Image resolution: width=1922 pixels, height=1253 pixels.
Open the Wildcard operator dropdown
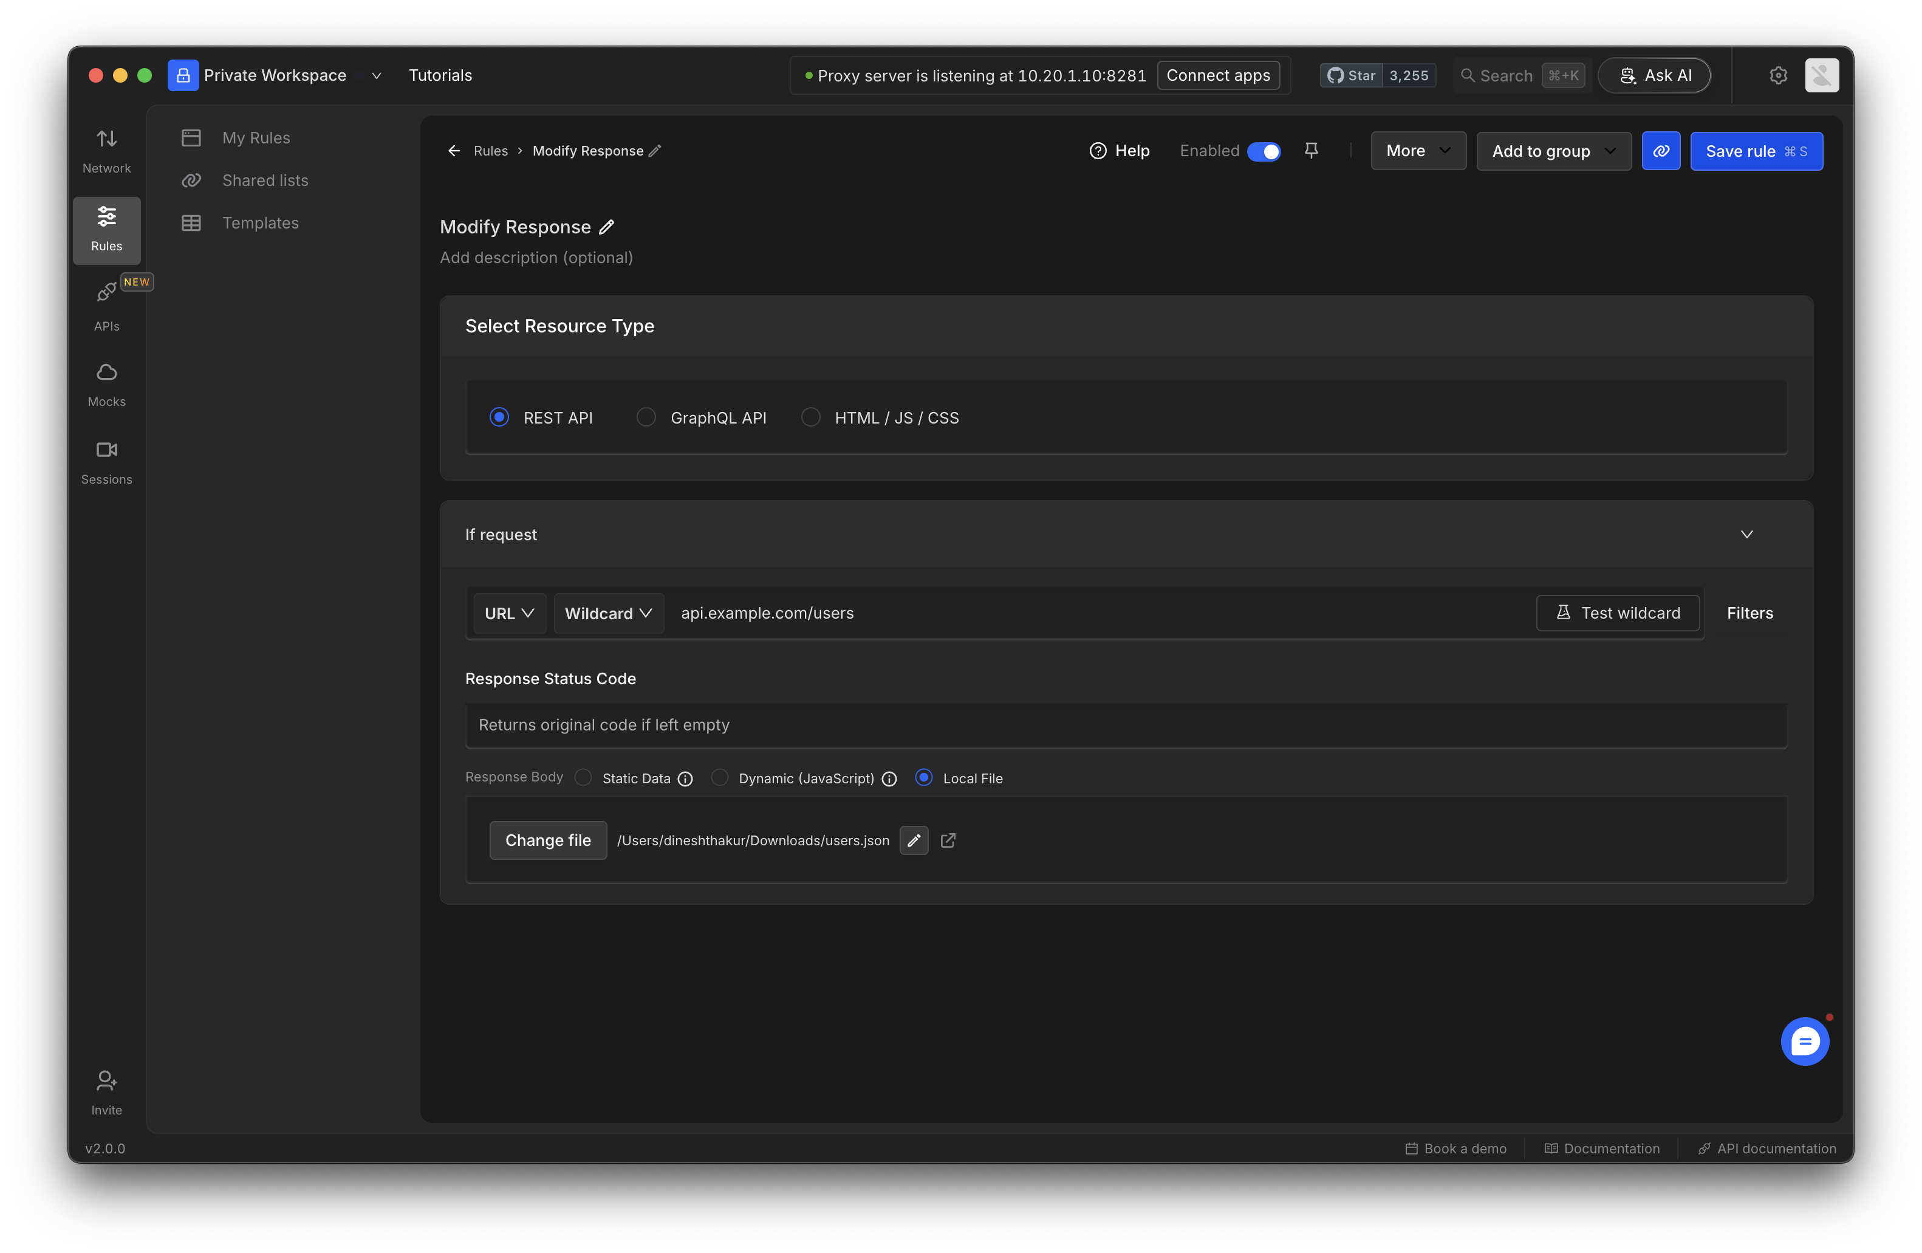(608, 613)
